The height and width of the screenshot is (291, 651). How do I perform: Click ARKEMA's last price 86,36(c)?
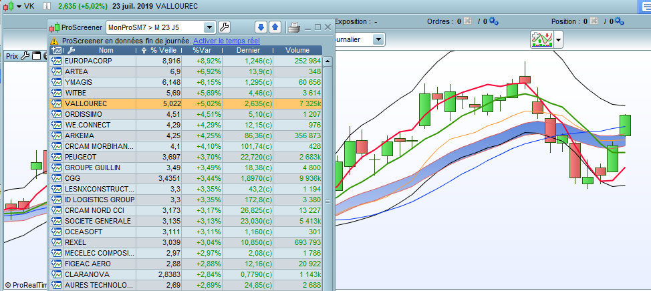(x=257, y=135)
